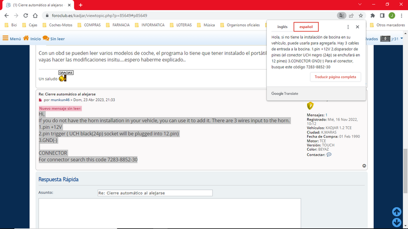
Task: Open Otros marcadores folder
Action: tap(388, 25)
